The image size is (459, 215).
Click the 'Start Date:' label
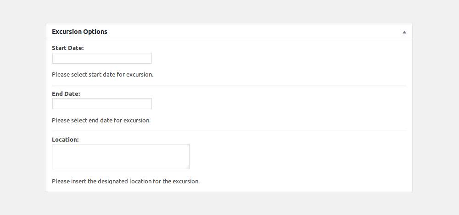pyautogui.click(x=67, y=48)
